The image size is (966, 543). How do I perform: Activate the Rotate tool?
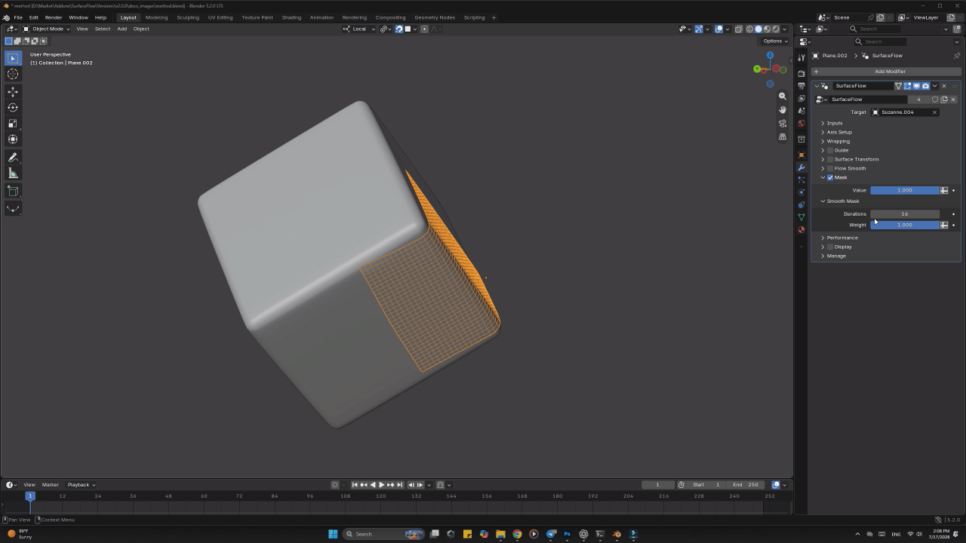13,107
